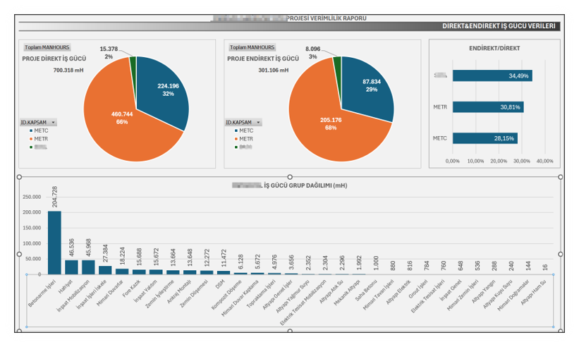Select the 460.744 orange slice in direct pie
This screenshot has width=579, height=347.
(120, 120)
